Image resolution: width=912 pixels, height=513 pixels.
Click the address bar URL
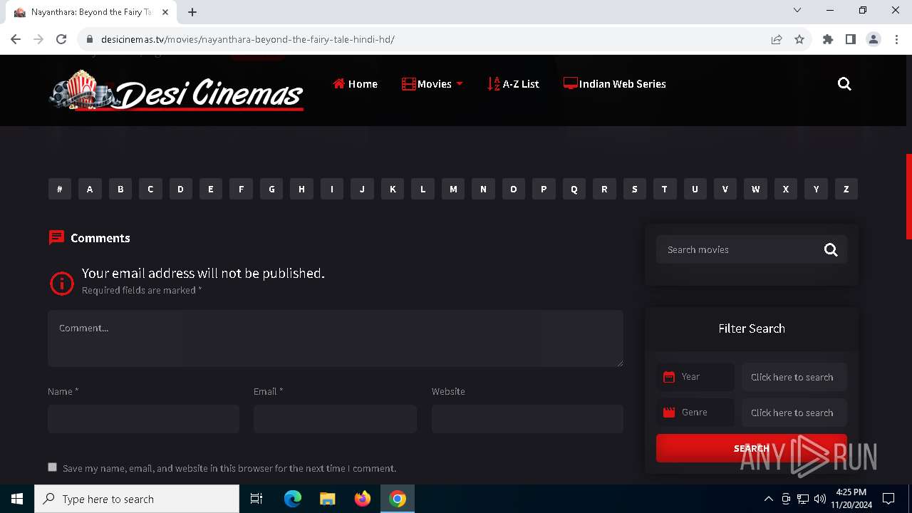[247, 39]
